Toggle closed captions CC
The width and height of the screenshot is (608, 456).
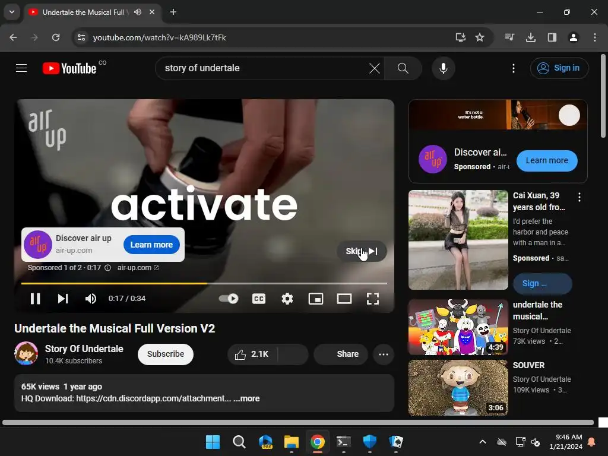[x=259, y=299]
